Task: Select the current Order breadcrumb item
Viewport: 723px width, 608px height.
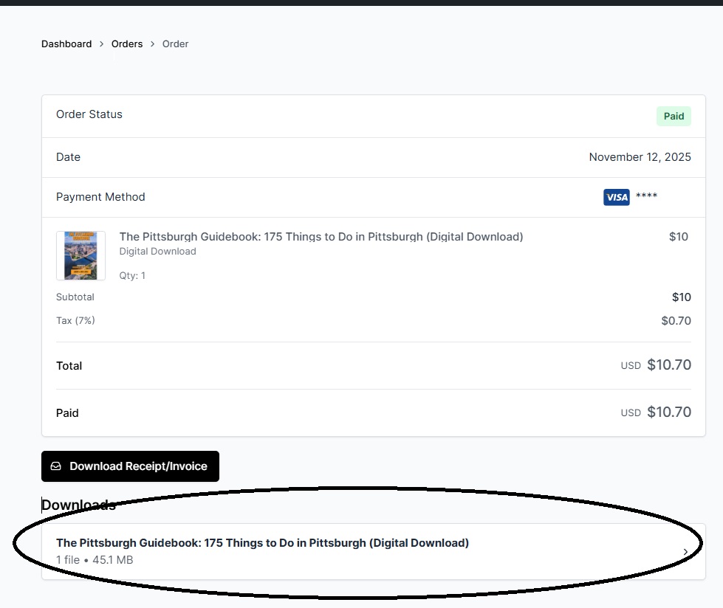Action: [176, 44]
